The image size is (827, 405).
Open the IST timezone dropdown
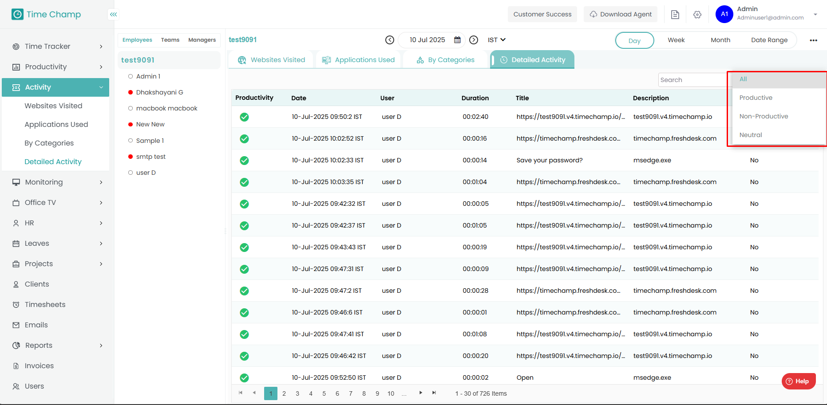click(x=496, y=40)
